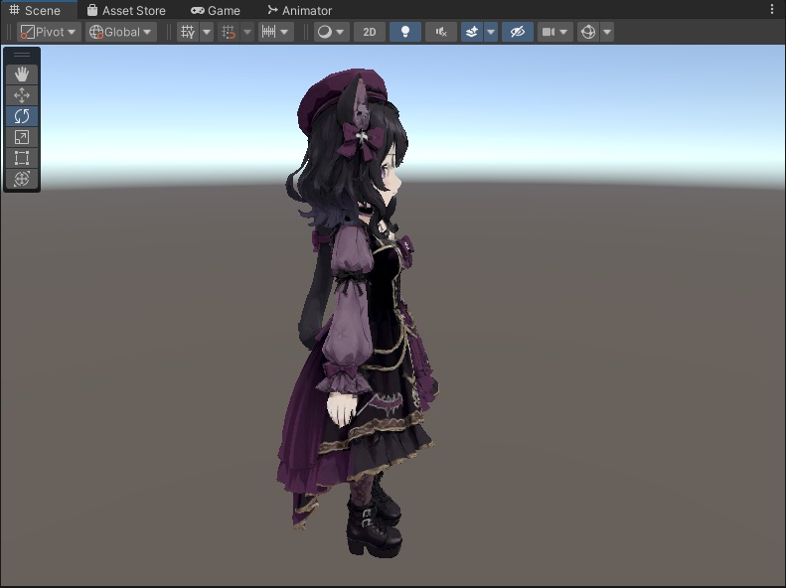This screenshot has width=786, height=588.
Task: Toggle grid snapping
Action: pos(229,32)
